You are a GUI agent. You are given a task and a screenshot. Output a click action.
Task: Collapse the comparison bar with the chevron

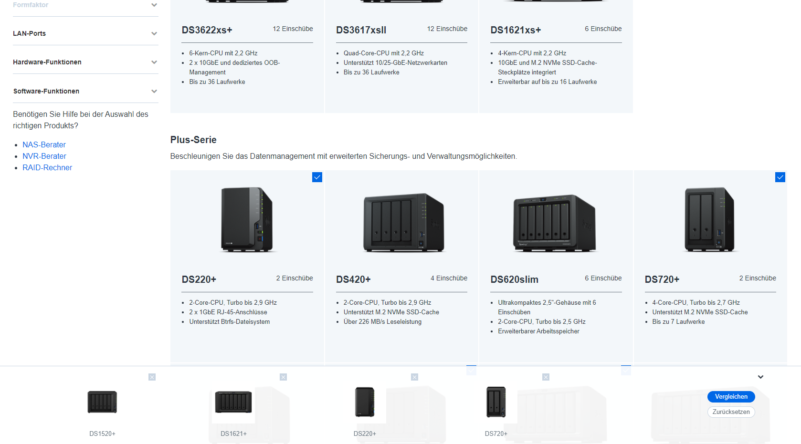(x=760, y=377)
